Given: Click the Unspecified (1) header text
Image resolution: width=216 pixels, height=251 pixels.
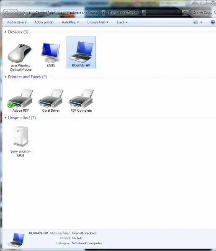Looking at the screenshot, I should click(22, 118).
